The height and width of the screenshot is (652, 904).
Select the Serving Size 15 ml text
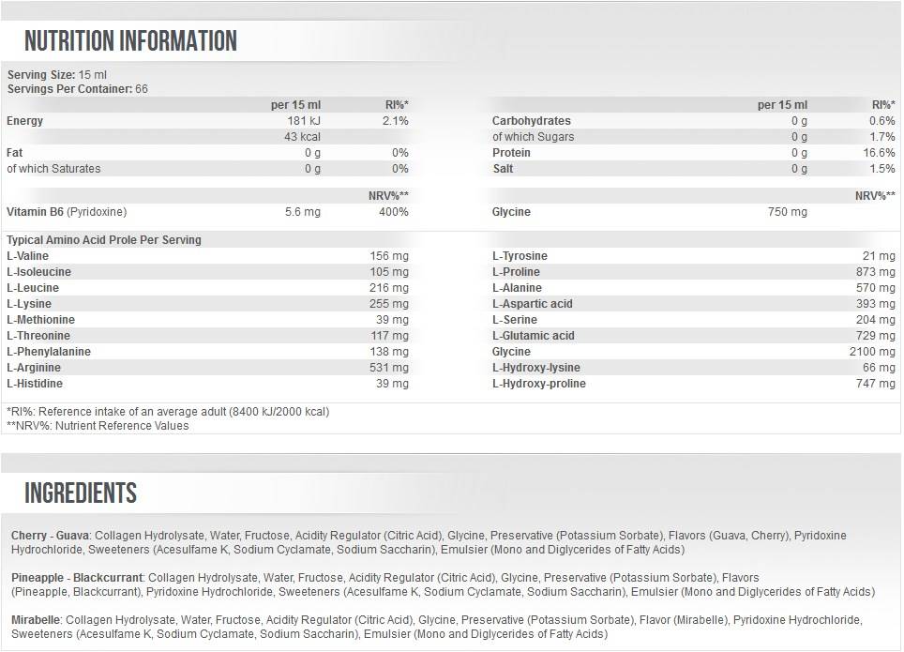point(57,74)
